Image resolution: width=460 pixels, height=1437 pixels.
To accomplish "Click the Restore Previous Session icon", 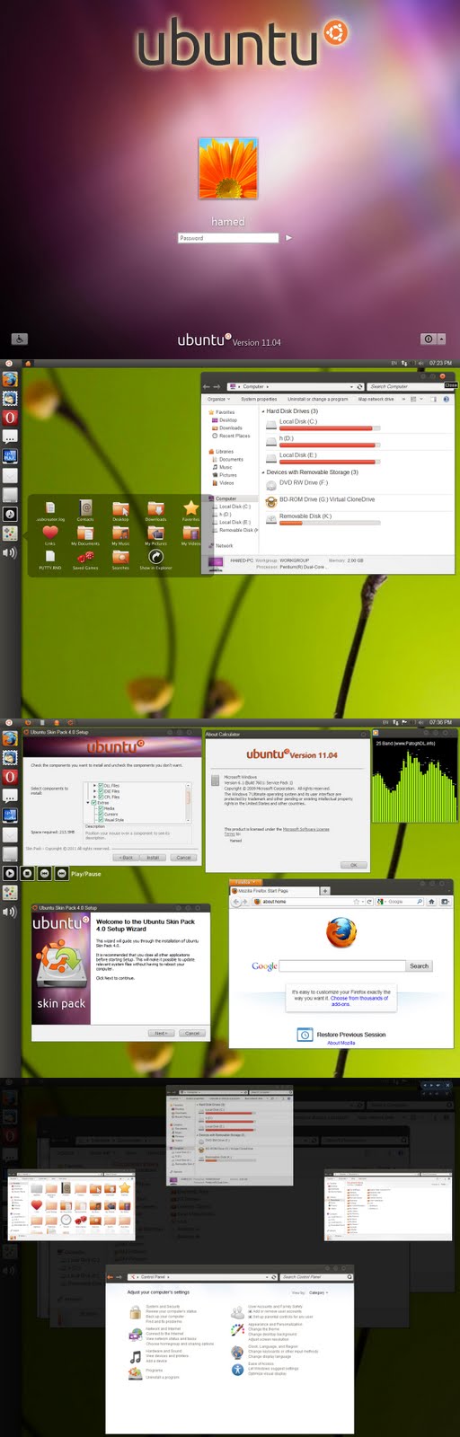I will [x=305, y=1035].
